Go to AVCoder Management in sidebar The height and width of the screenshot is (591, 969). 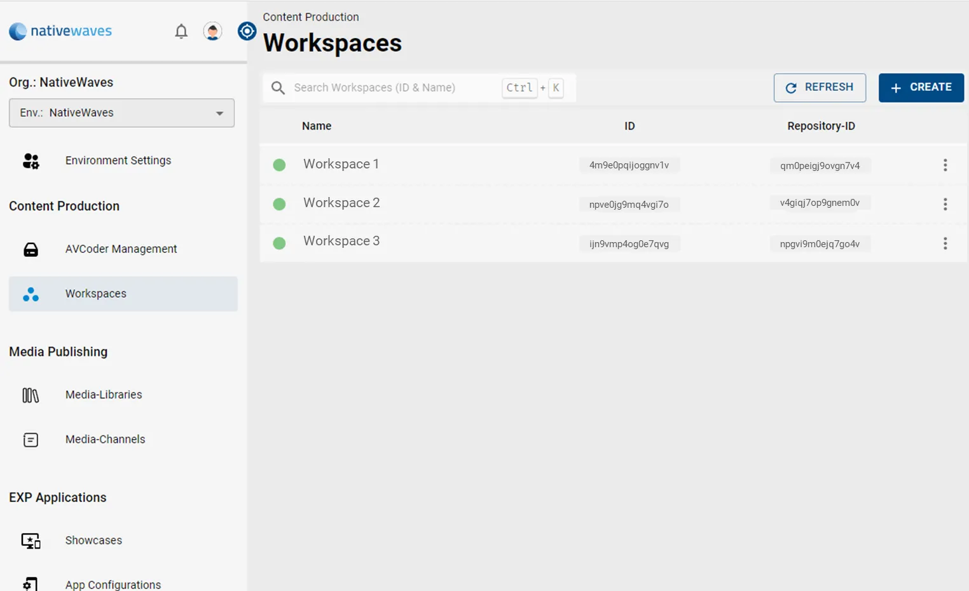pyautogui.click(x=121, y=249)
